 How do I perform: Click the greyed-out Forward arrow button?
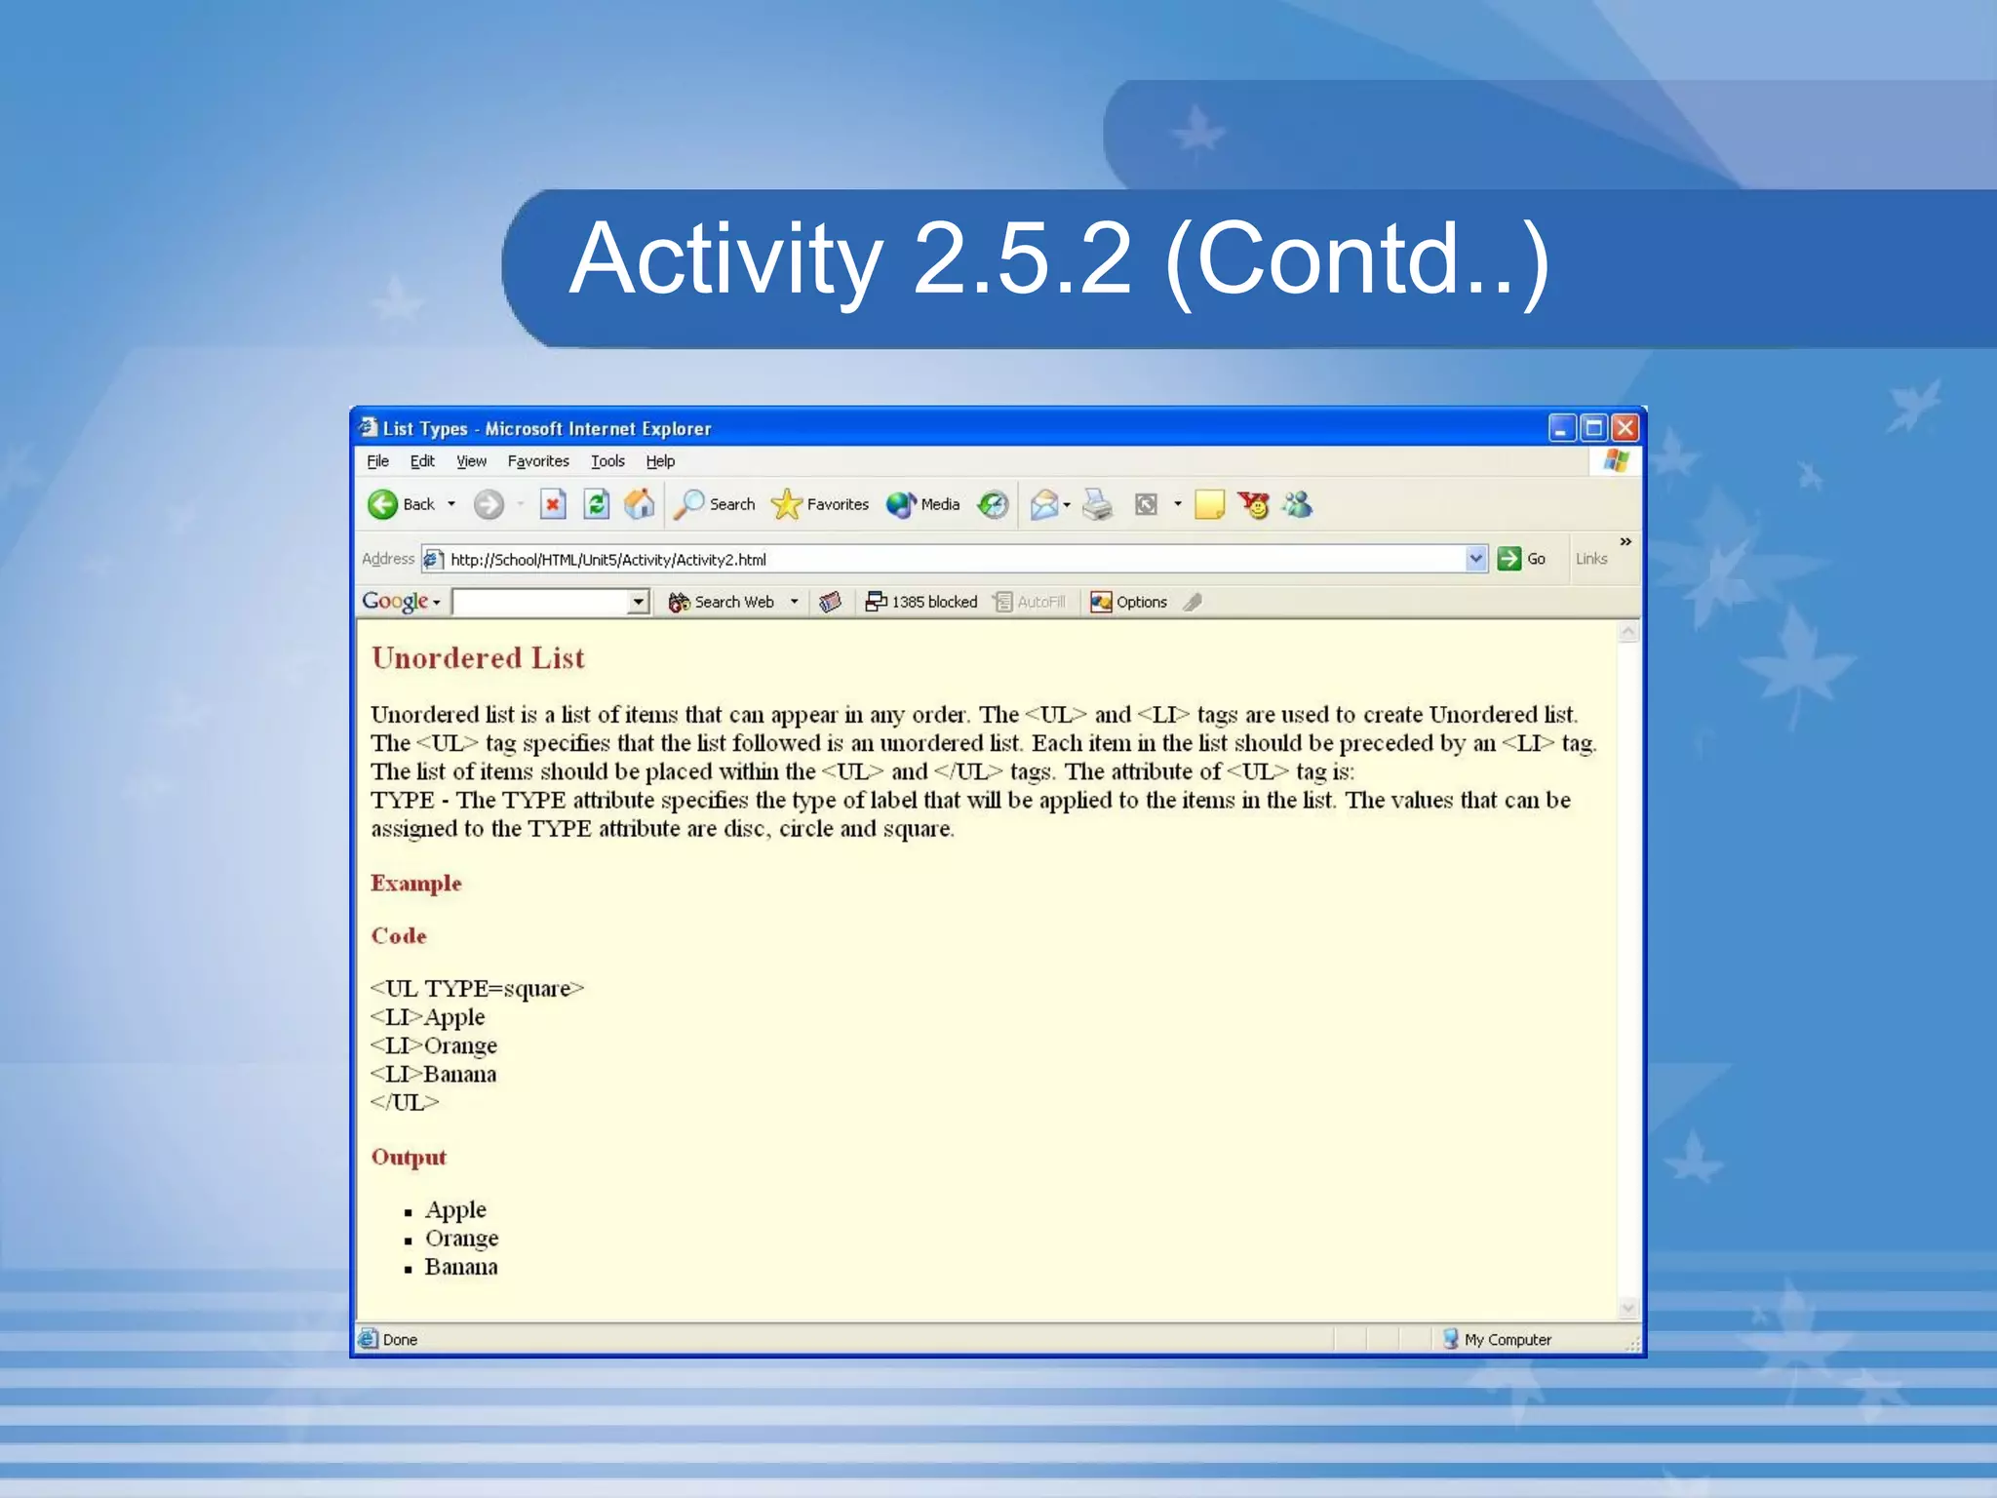[489, 504]
